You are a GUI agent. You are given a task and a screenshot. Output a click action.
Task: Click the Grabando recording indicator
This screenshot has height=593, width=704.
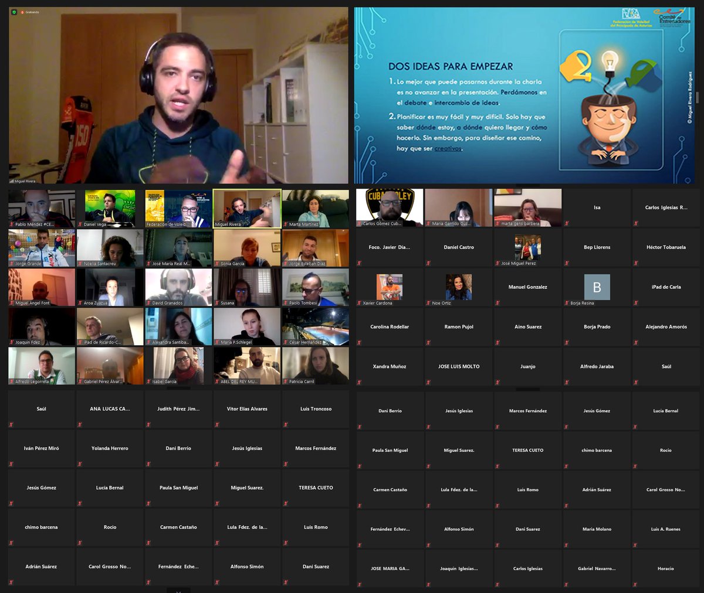[29, 12]
